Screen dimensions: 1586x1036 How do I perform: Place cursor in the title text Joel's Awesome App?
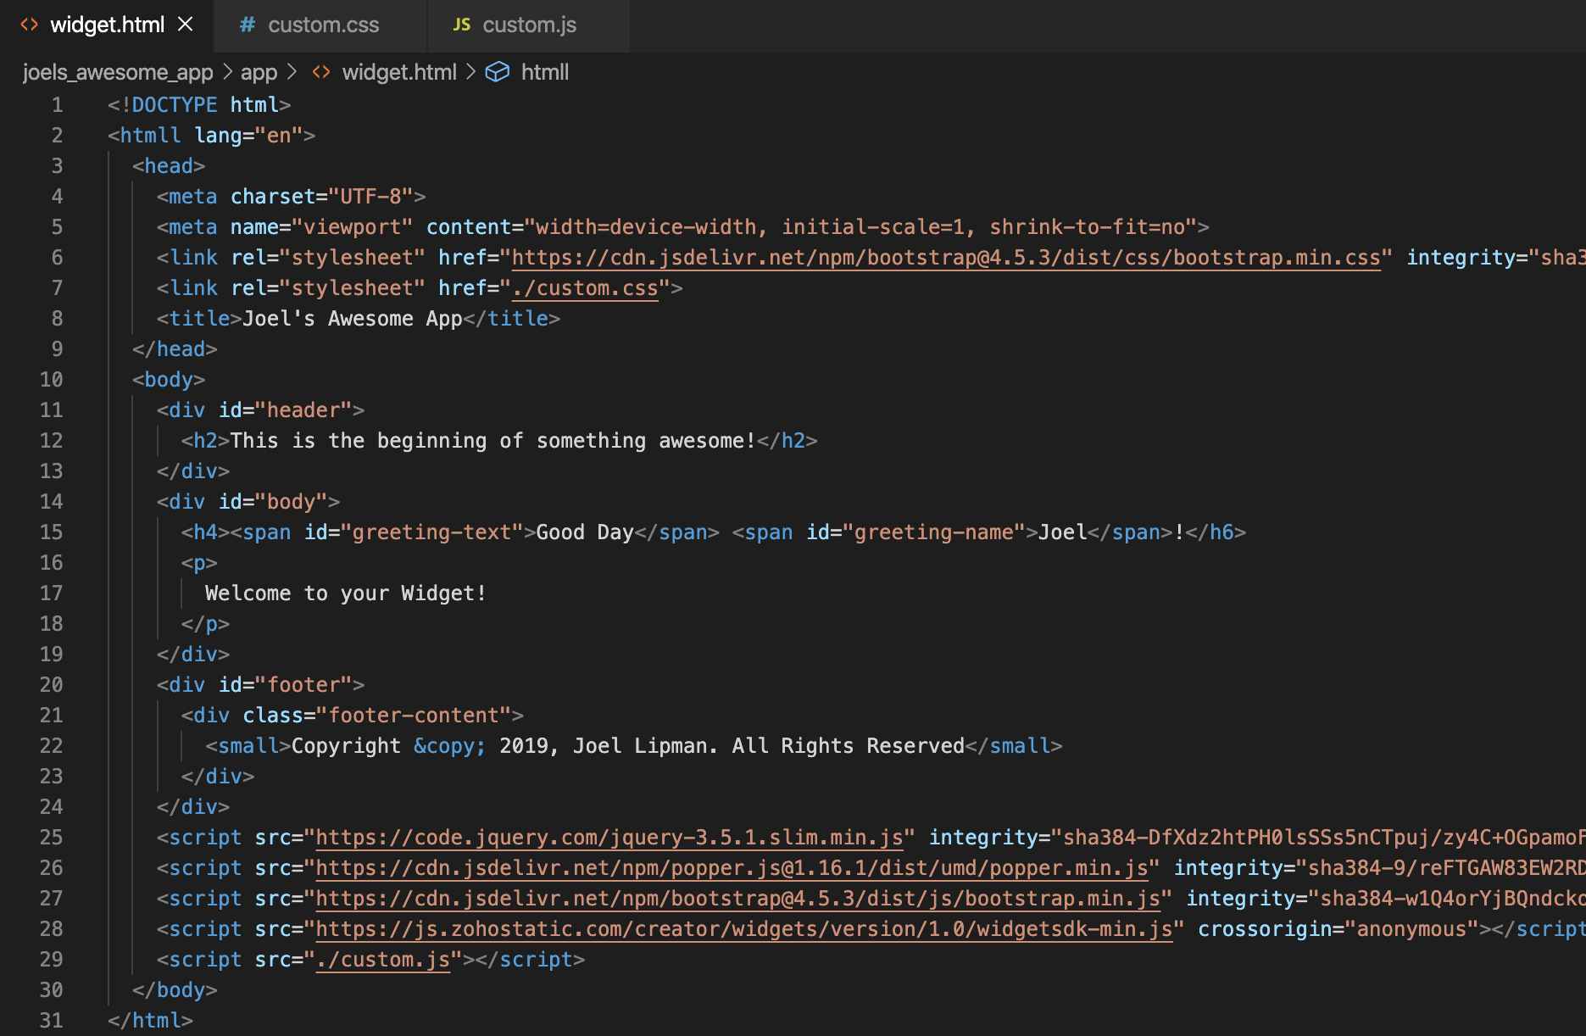click(352, 318)
